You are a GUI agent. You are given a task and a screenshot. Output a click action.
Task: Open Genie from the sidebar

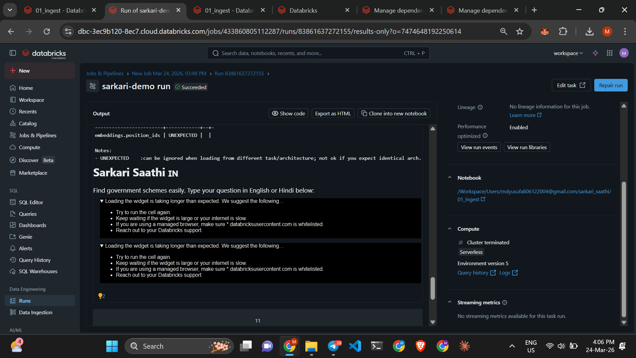pos(25,237)
